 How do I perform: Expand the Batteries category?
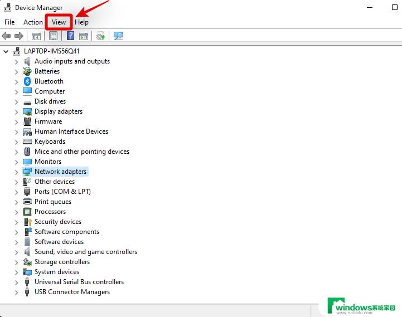pyautogui.click(x=16, y=72)
